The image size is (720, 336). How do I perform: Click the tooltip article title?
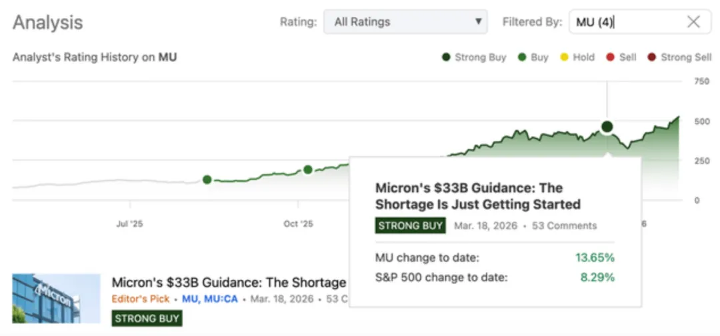(477, 196)
